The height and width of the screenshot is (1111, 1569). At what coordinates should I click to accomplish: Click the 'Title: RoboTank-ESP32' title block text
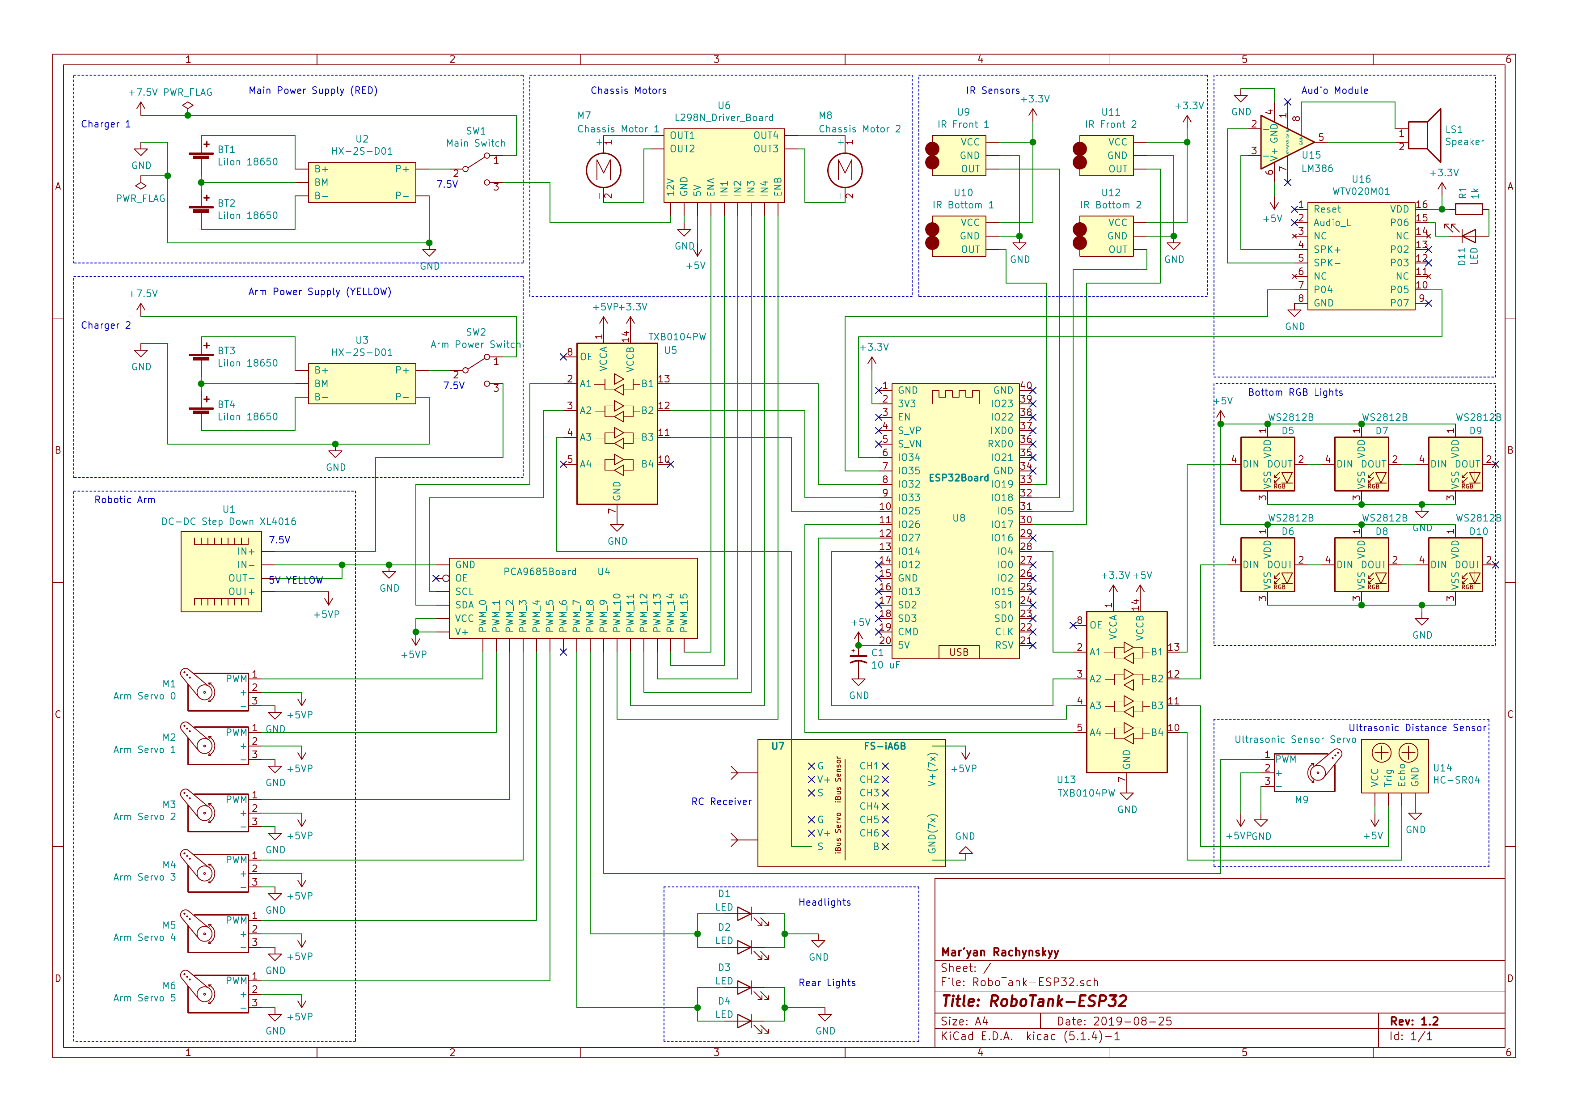coord(1034,1001)
